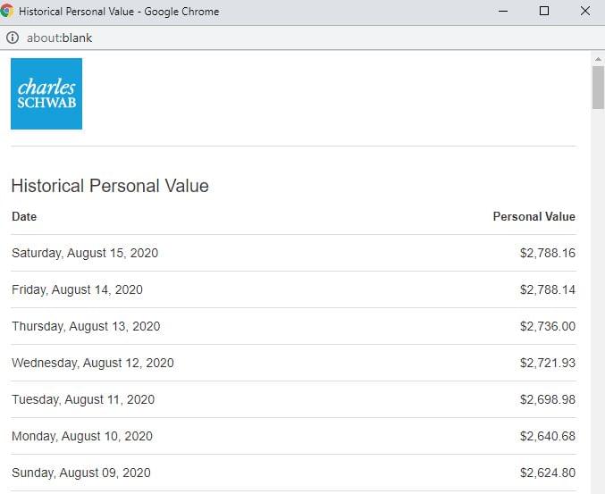Screen dimensions: 605x494
Task: Close the Historical Personal Value window
Action: point(584,12)
